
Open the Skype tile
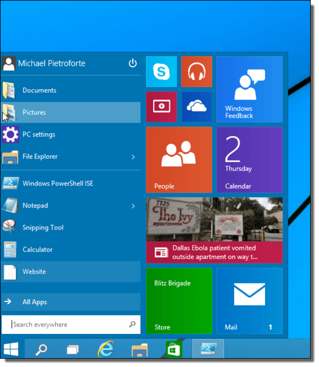(x=161, y=72)
